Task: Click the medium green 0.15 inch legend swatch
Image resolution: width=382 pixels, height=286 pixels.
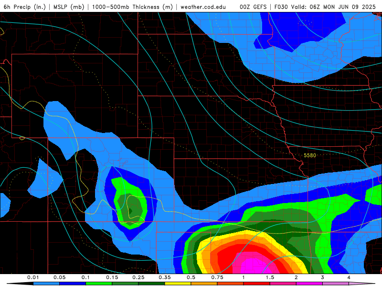Action: [125, 284]
